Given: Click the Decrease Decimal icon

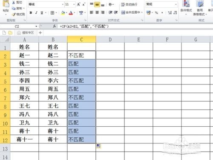Looking at the screenshot, I should (175, 13).
